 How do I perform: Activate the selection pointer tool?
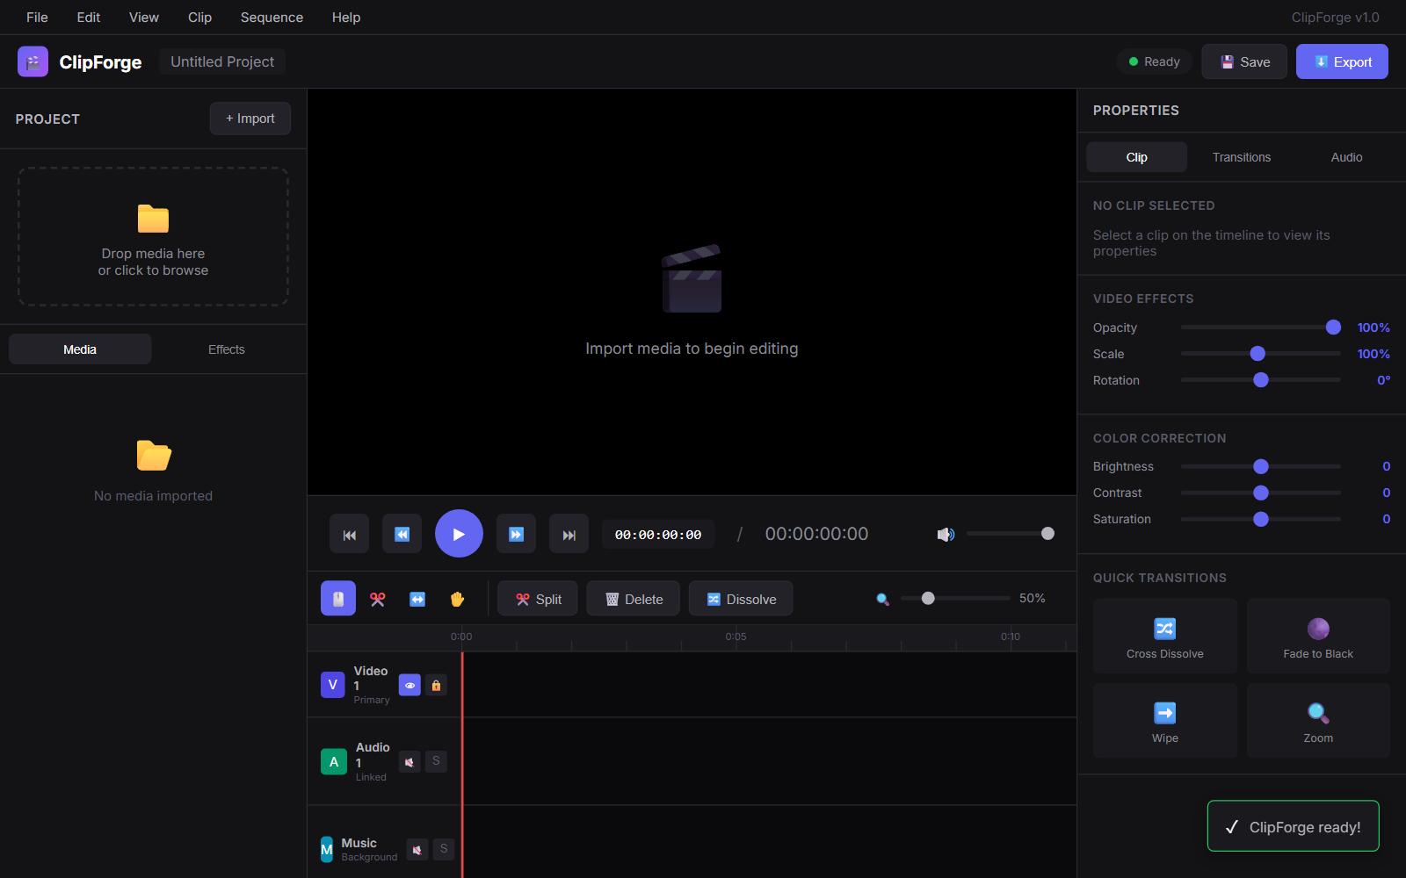coord(338,599)
